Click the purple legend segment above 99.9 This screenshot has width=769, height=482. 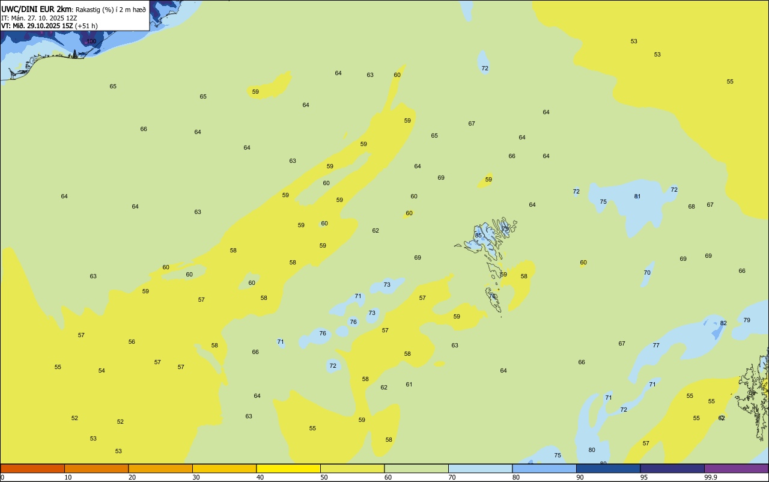tap(736, 468)
